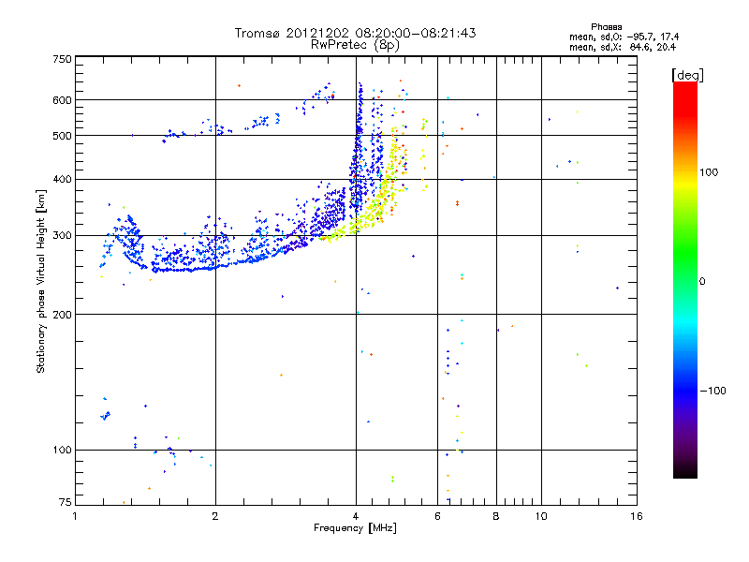Click the colorbar tick label '0'
The image size is (749, 562).
(x=702, y=282)
